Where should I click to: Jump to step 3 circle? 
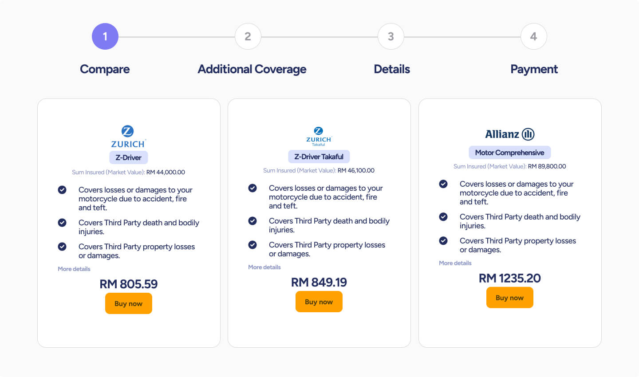(x=390, y=36)
